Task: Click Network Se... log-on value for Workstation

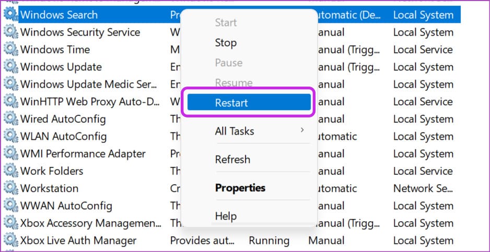Action: [x=423, y=189]
